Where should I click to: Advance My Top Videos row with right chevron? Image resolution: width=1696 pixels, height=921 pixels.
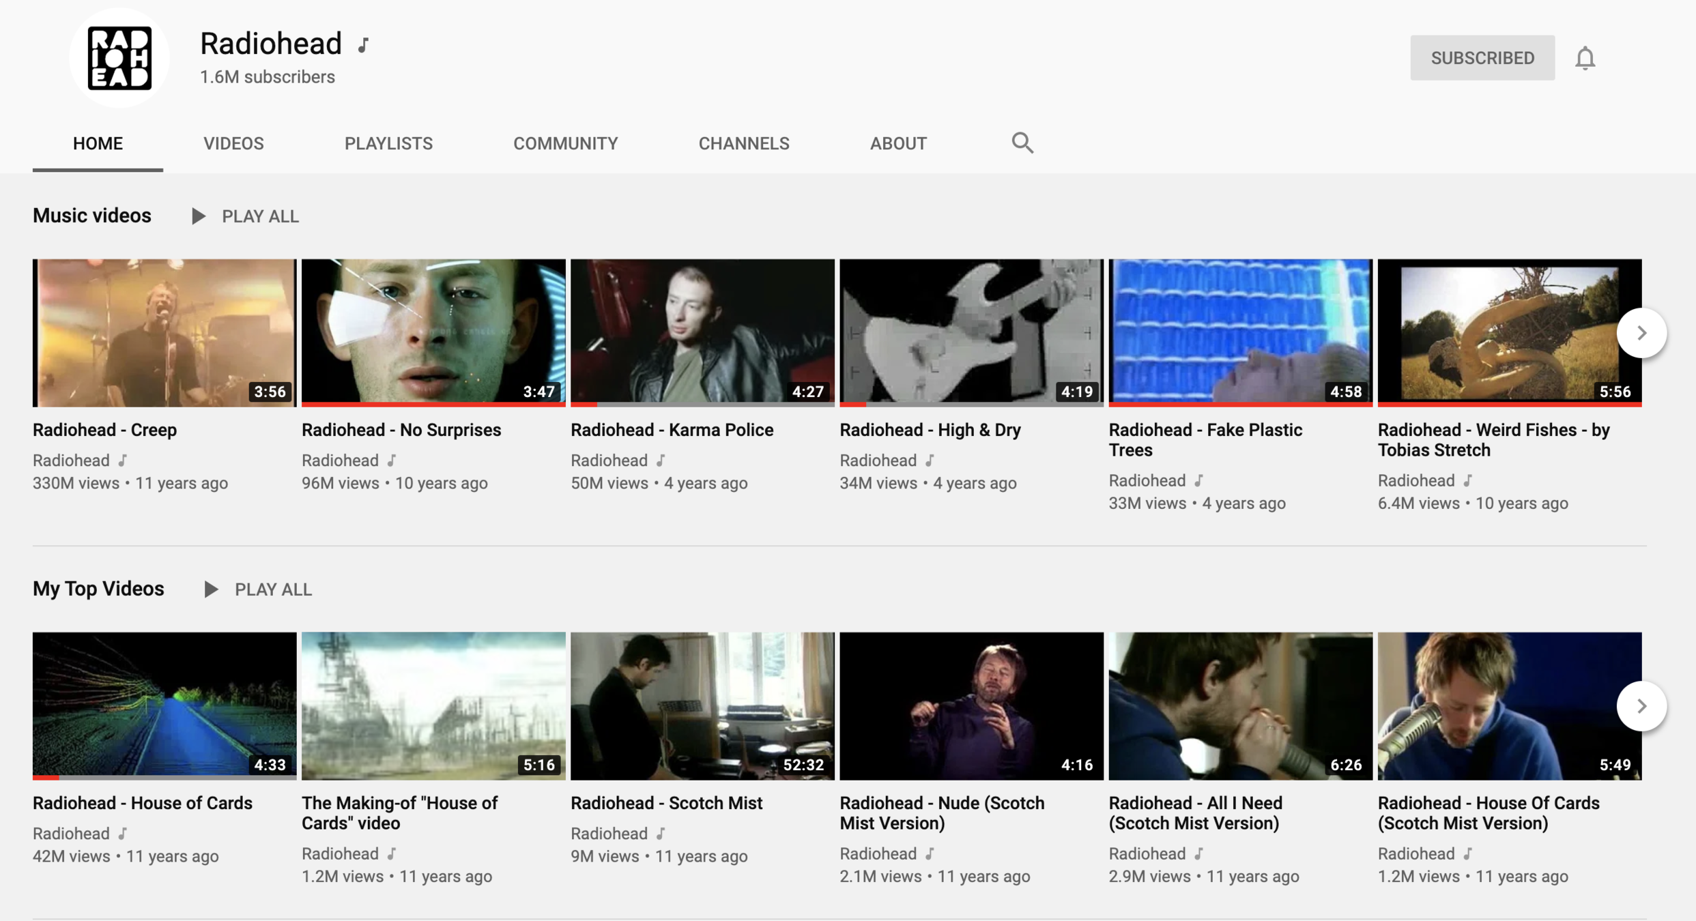[1641, 706]
